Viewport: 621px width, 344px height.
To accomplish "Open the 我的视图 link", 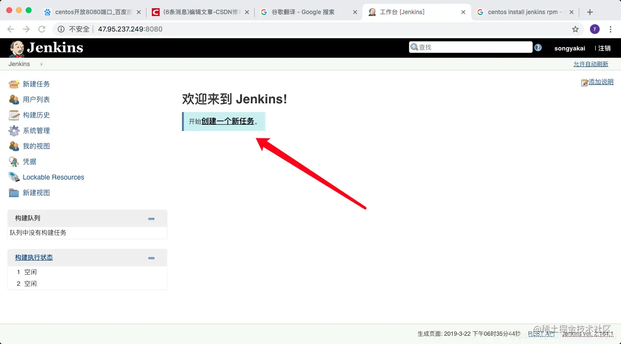I will 36,146.
